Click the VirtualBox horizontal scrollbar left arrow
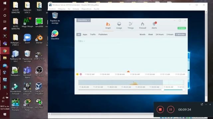Viewport: 213px width, 119px height. point(49,114)
